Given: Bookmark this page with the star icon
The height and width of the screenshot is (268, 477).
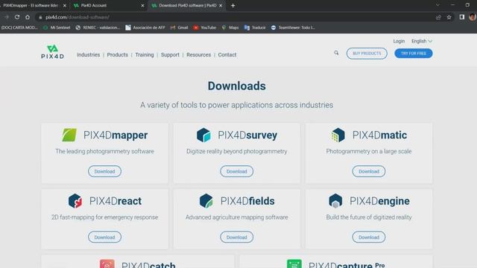Looking at the screenshot, I should pyautogui.click(x=449, y=17).
